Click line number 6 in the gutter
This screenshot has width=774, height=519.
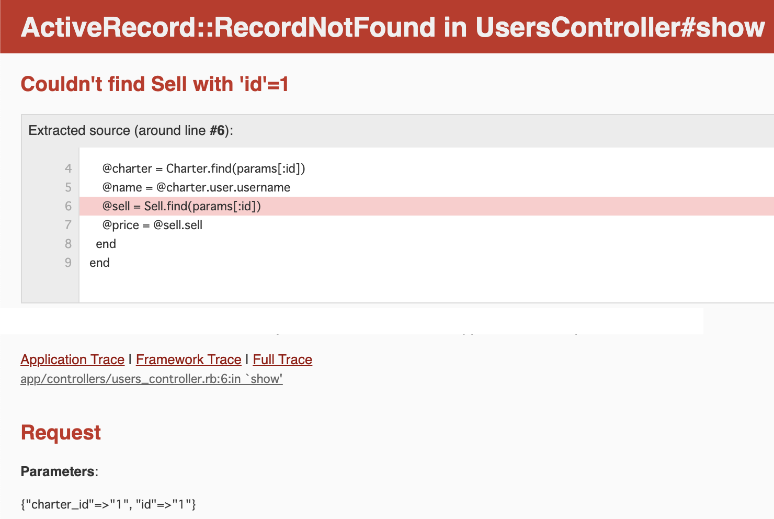pos(68,206)
